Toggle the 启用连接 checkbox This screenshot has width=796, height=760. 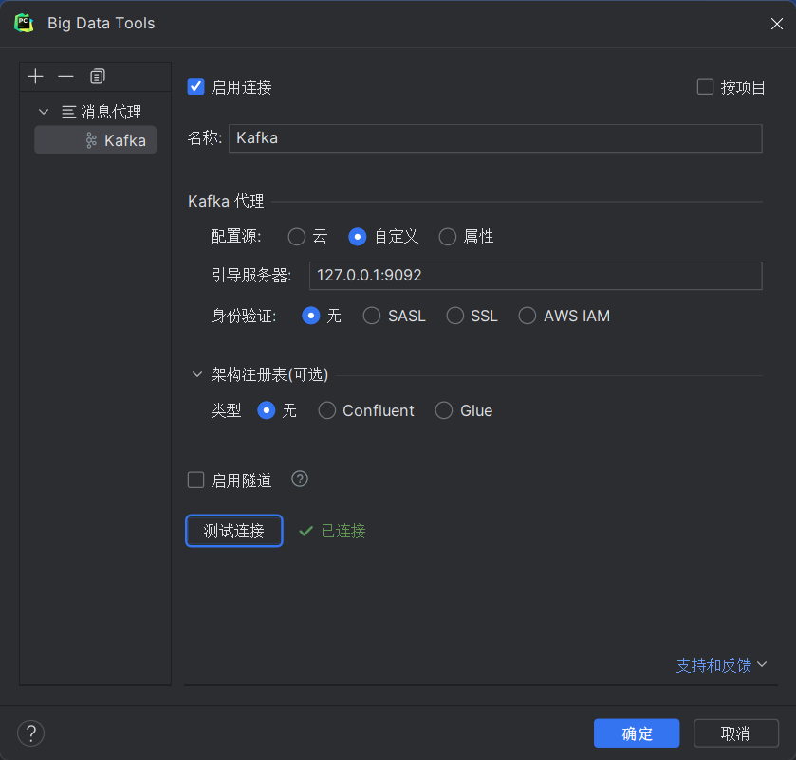(196, 86)
